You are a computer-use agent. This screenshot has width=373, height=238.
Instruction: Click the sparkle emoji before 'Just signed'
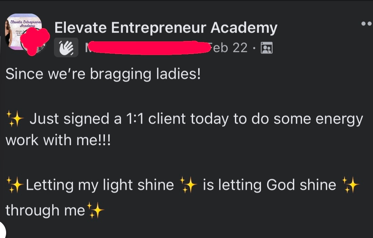15,119
